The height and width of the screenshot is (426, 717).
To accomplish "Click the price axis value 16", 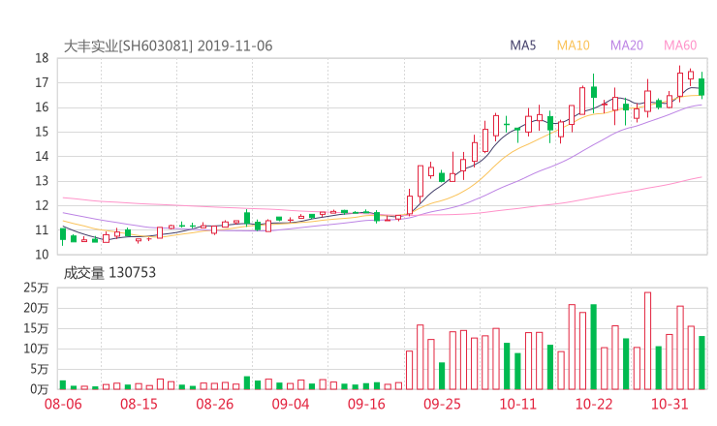I will tap(42, 107).
